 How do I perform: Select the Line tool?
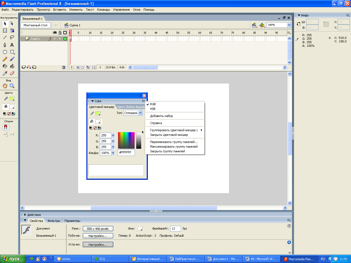pyautogui.click(x=5, y=38)
